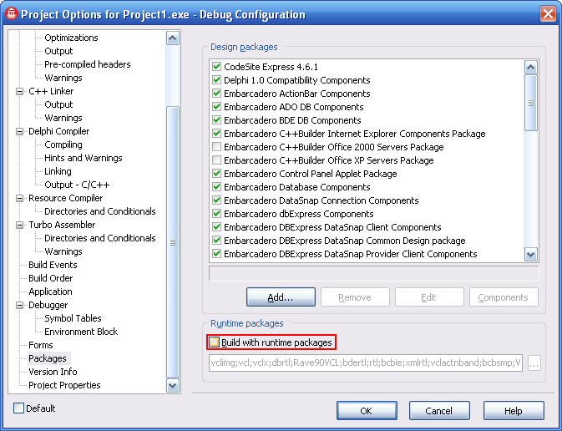Uncheck Embarcadero BDE DB Components
The image size is (562, 431).
[216, 120]
